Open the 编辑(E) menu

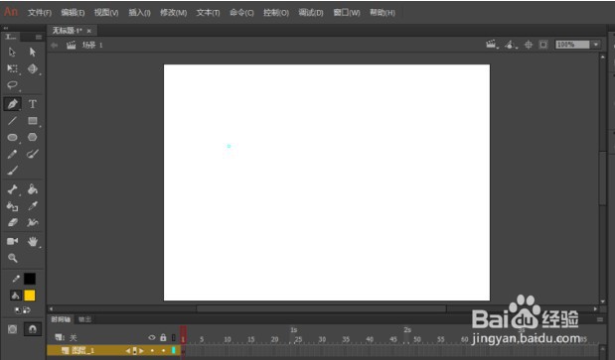(73, 13)
